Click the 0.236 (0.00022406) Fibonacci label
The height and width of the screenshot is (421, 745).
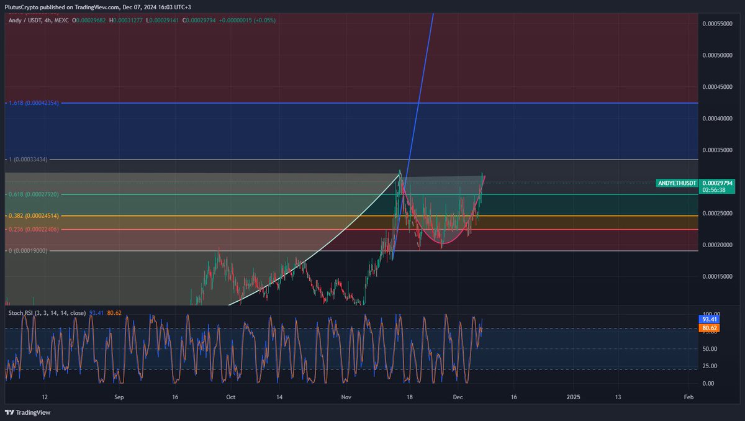click(33, 229)
